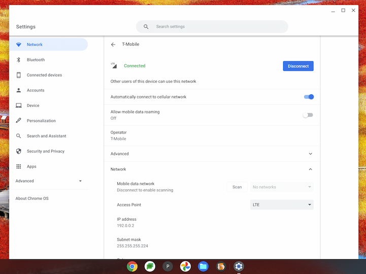Click 'Disconnect to enable scanning' text
Screen dimensions: 366x274
point(145,190)
